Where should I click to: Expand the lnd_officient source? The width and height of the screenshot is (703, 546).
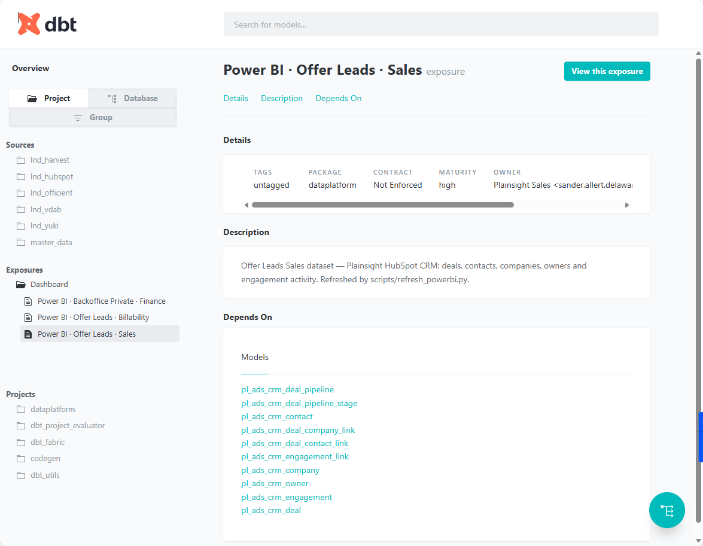(51, 193)
